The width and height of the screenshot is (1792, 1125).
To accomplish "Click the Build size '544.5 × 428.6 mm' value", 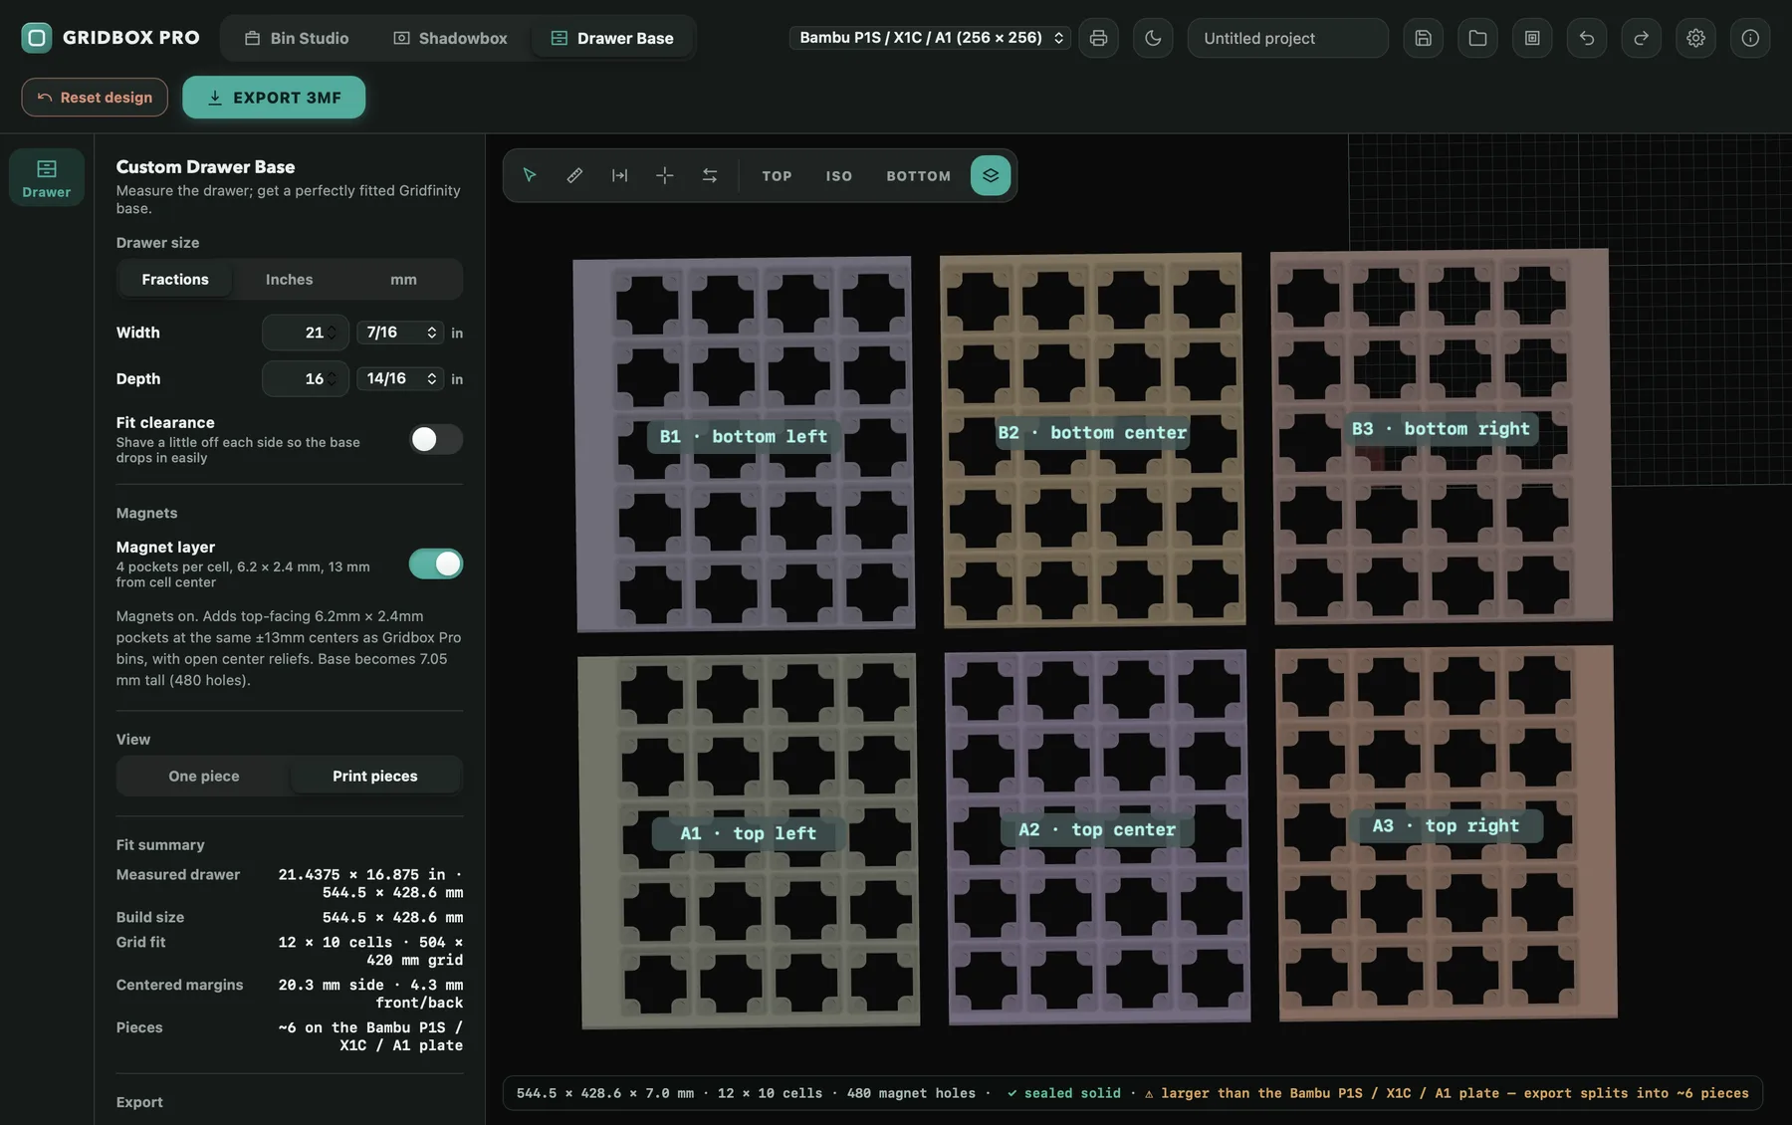I will 392,917.
